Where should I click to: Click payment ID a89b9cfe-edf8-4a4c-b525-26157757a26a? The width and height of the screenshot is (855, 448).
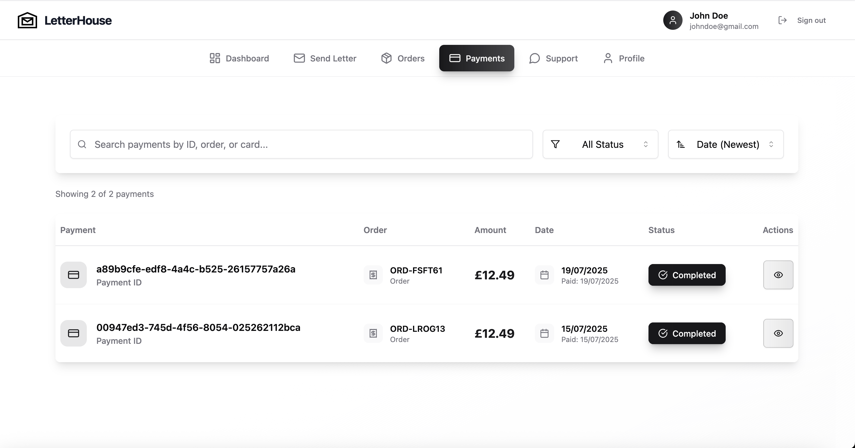click(196, 269)
